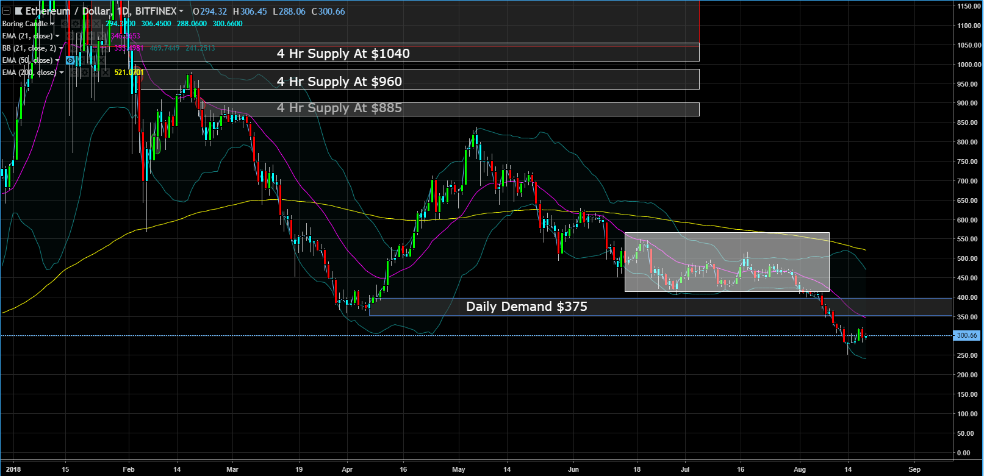Click the close price value C300.66
The height and width of the screenshot is (476, 984).
coord(328,11)
